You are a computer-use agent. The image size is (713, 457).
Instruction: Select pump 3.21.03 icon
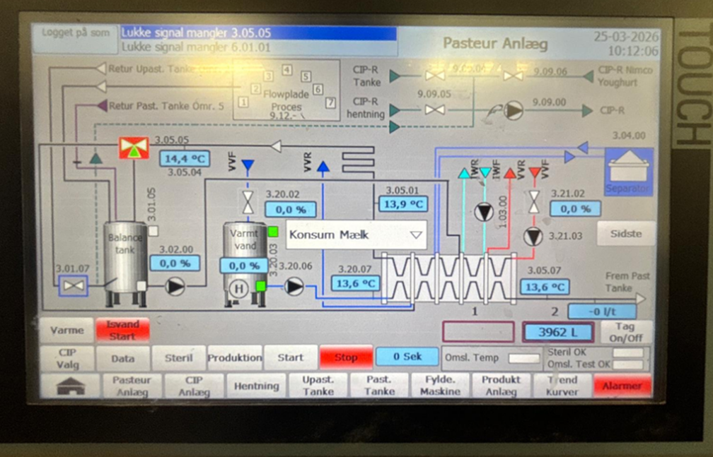tap(534, 237)
